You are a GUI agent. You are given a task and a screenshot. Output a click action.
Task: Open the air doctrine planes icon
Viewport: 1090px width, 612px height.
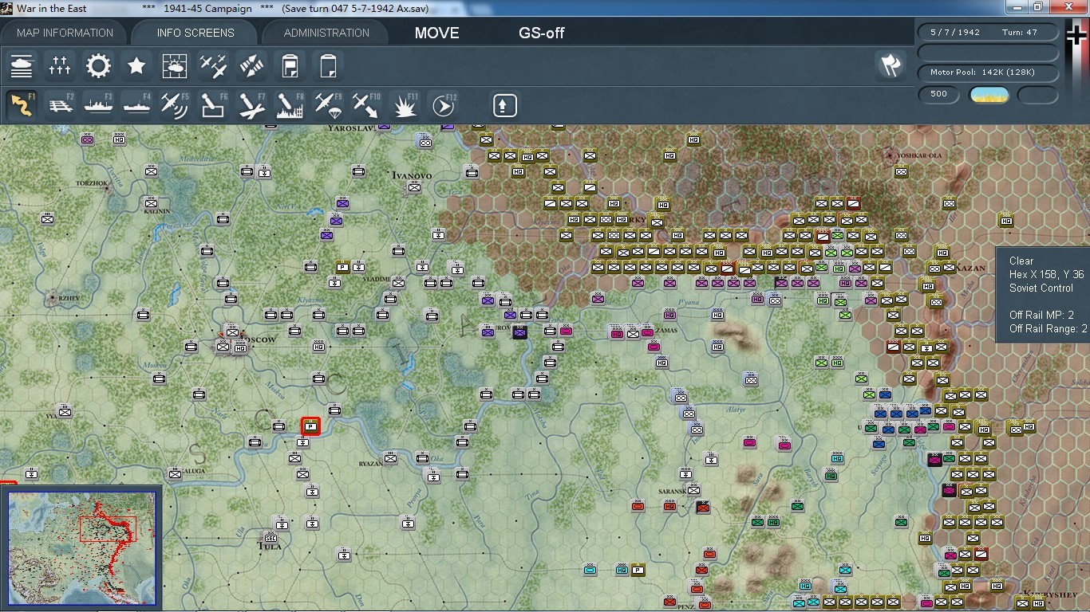tap(213, 66)
